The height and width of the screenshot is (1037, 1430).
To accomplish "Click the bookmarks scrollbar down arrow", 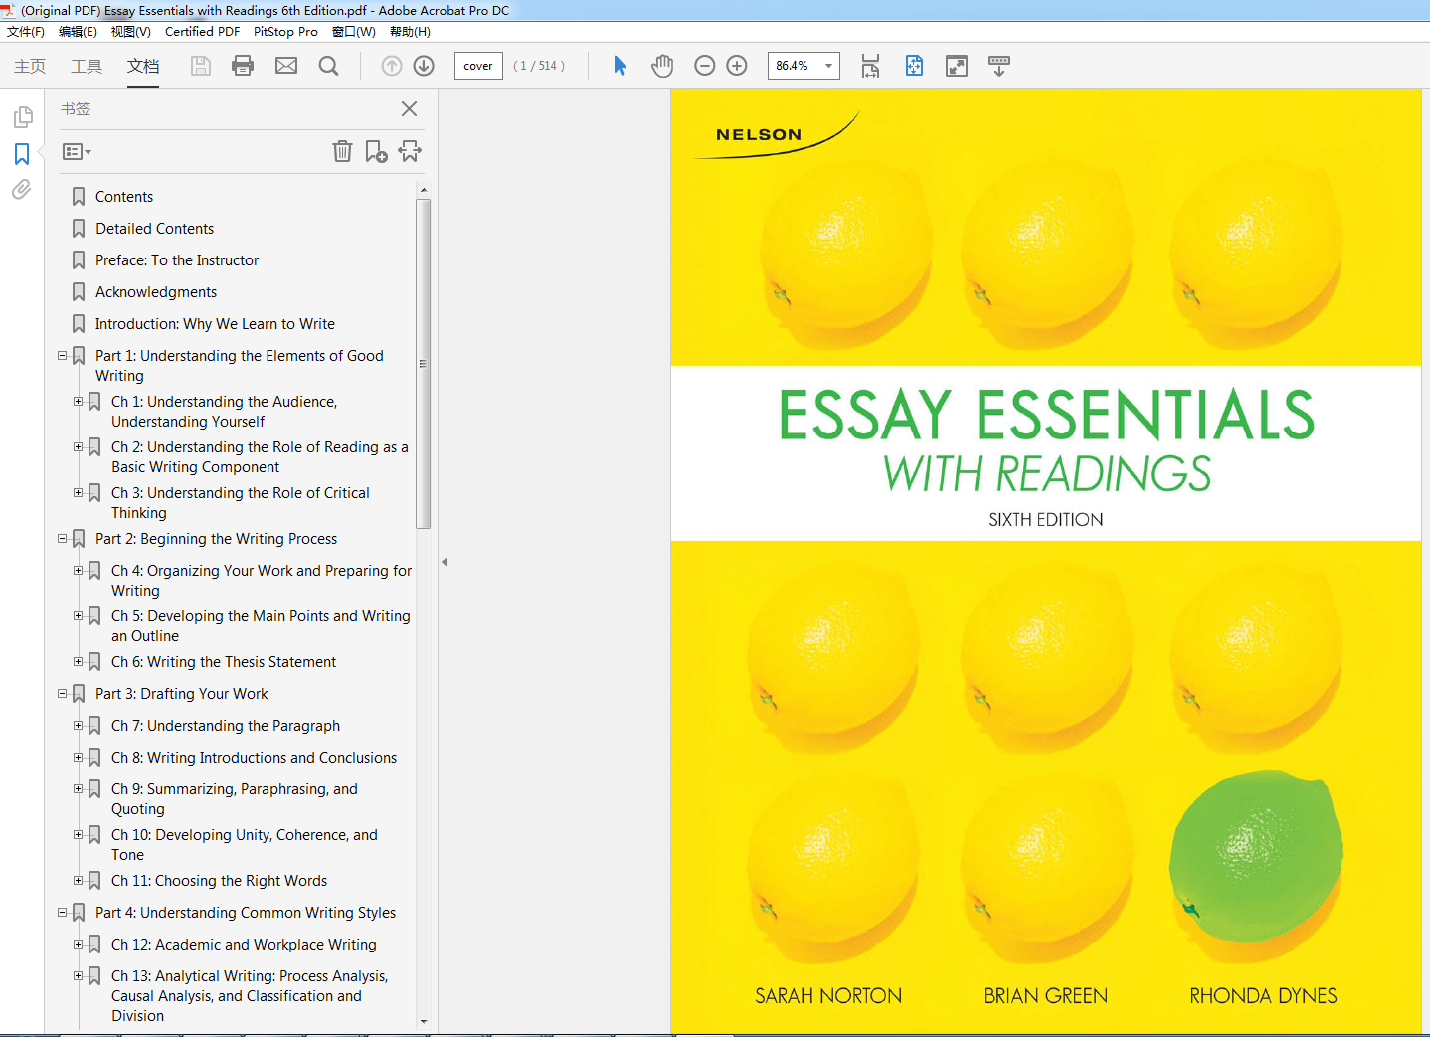I will tap(424, 1021).
